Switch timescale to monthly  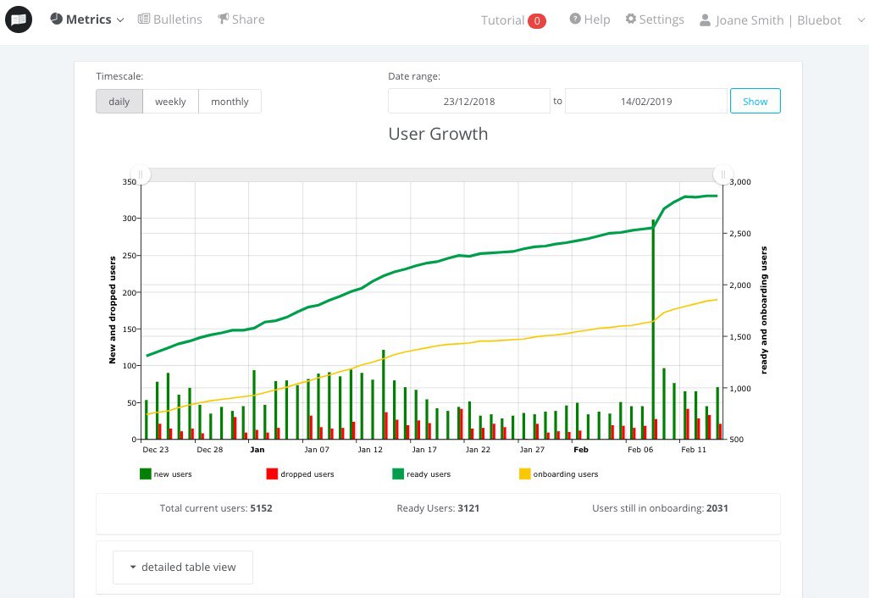coord(230,102)
